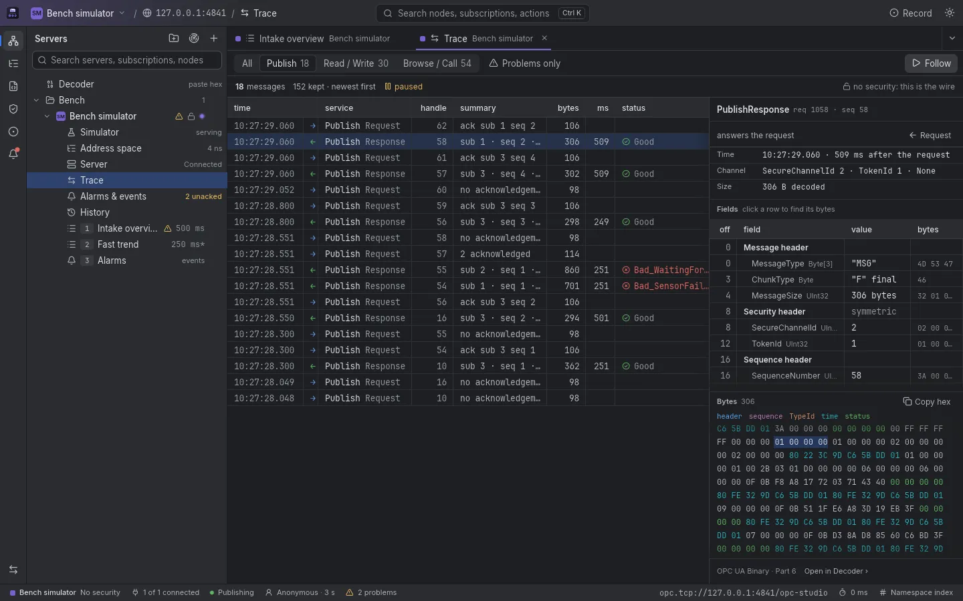The height and width of the screenshot is (601, 963).
Task: Open the Servers network view in the activity bar
Action: coord(13,41)
